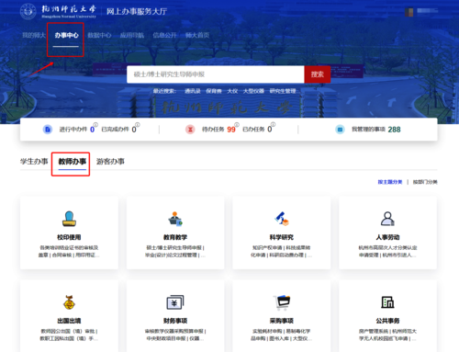The height and width of the screenshot is (352, 459).
Task: Click the shopping cart icon for 采购事项
Action: pyautogui.click(x=282, y=302)
